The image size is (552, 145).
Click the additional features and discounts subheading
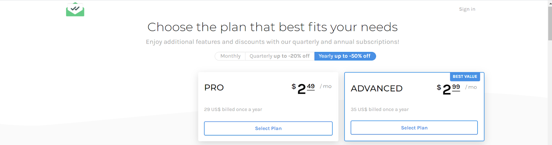[273, 42]
